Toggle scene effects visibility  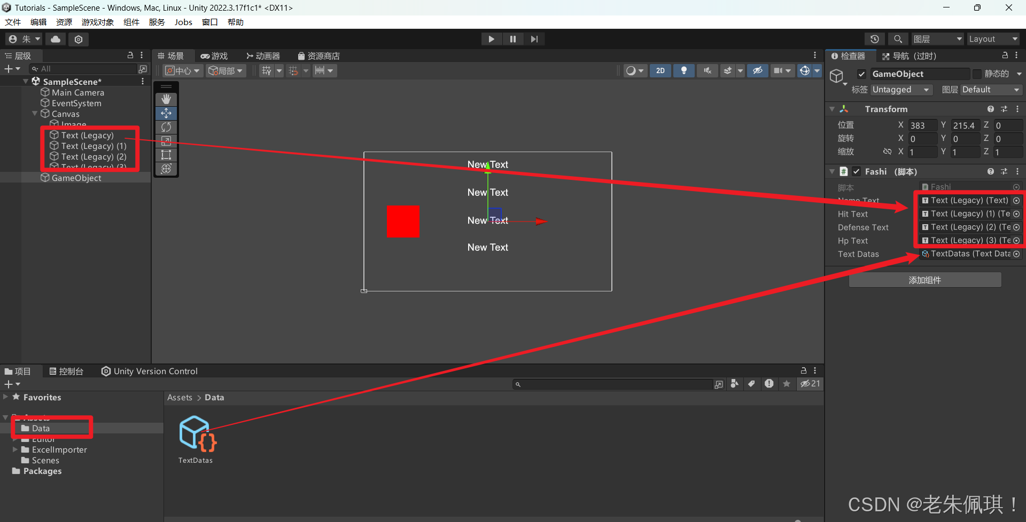727,70
